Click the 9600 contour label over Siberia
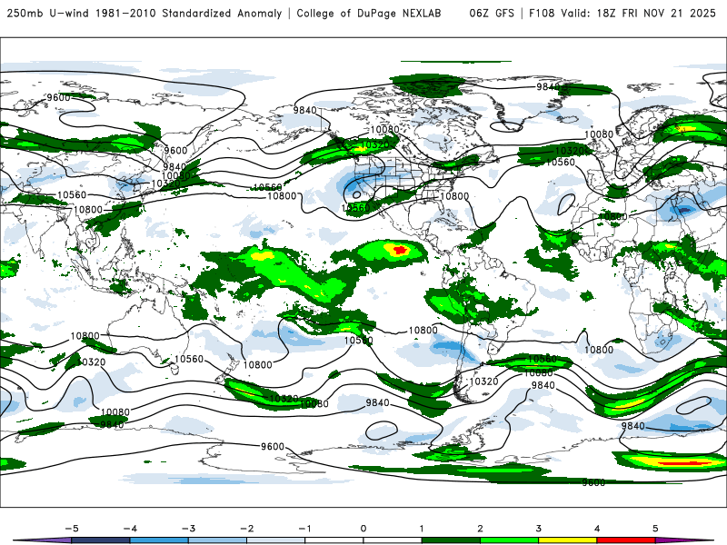 click(58, 97)
